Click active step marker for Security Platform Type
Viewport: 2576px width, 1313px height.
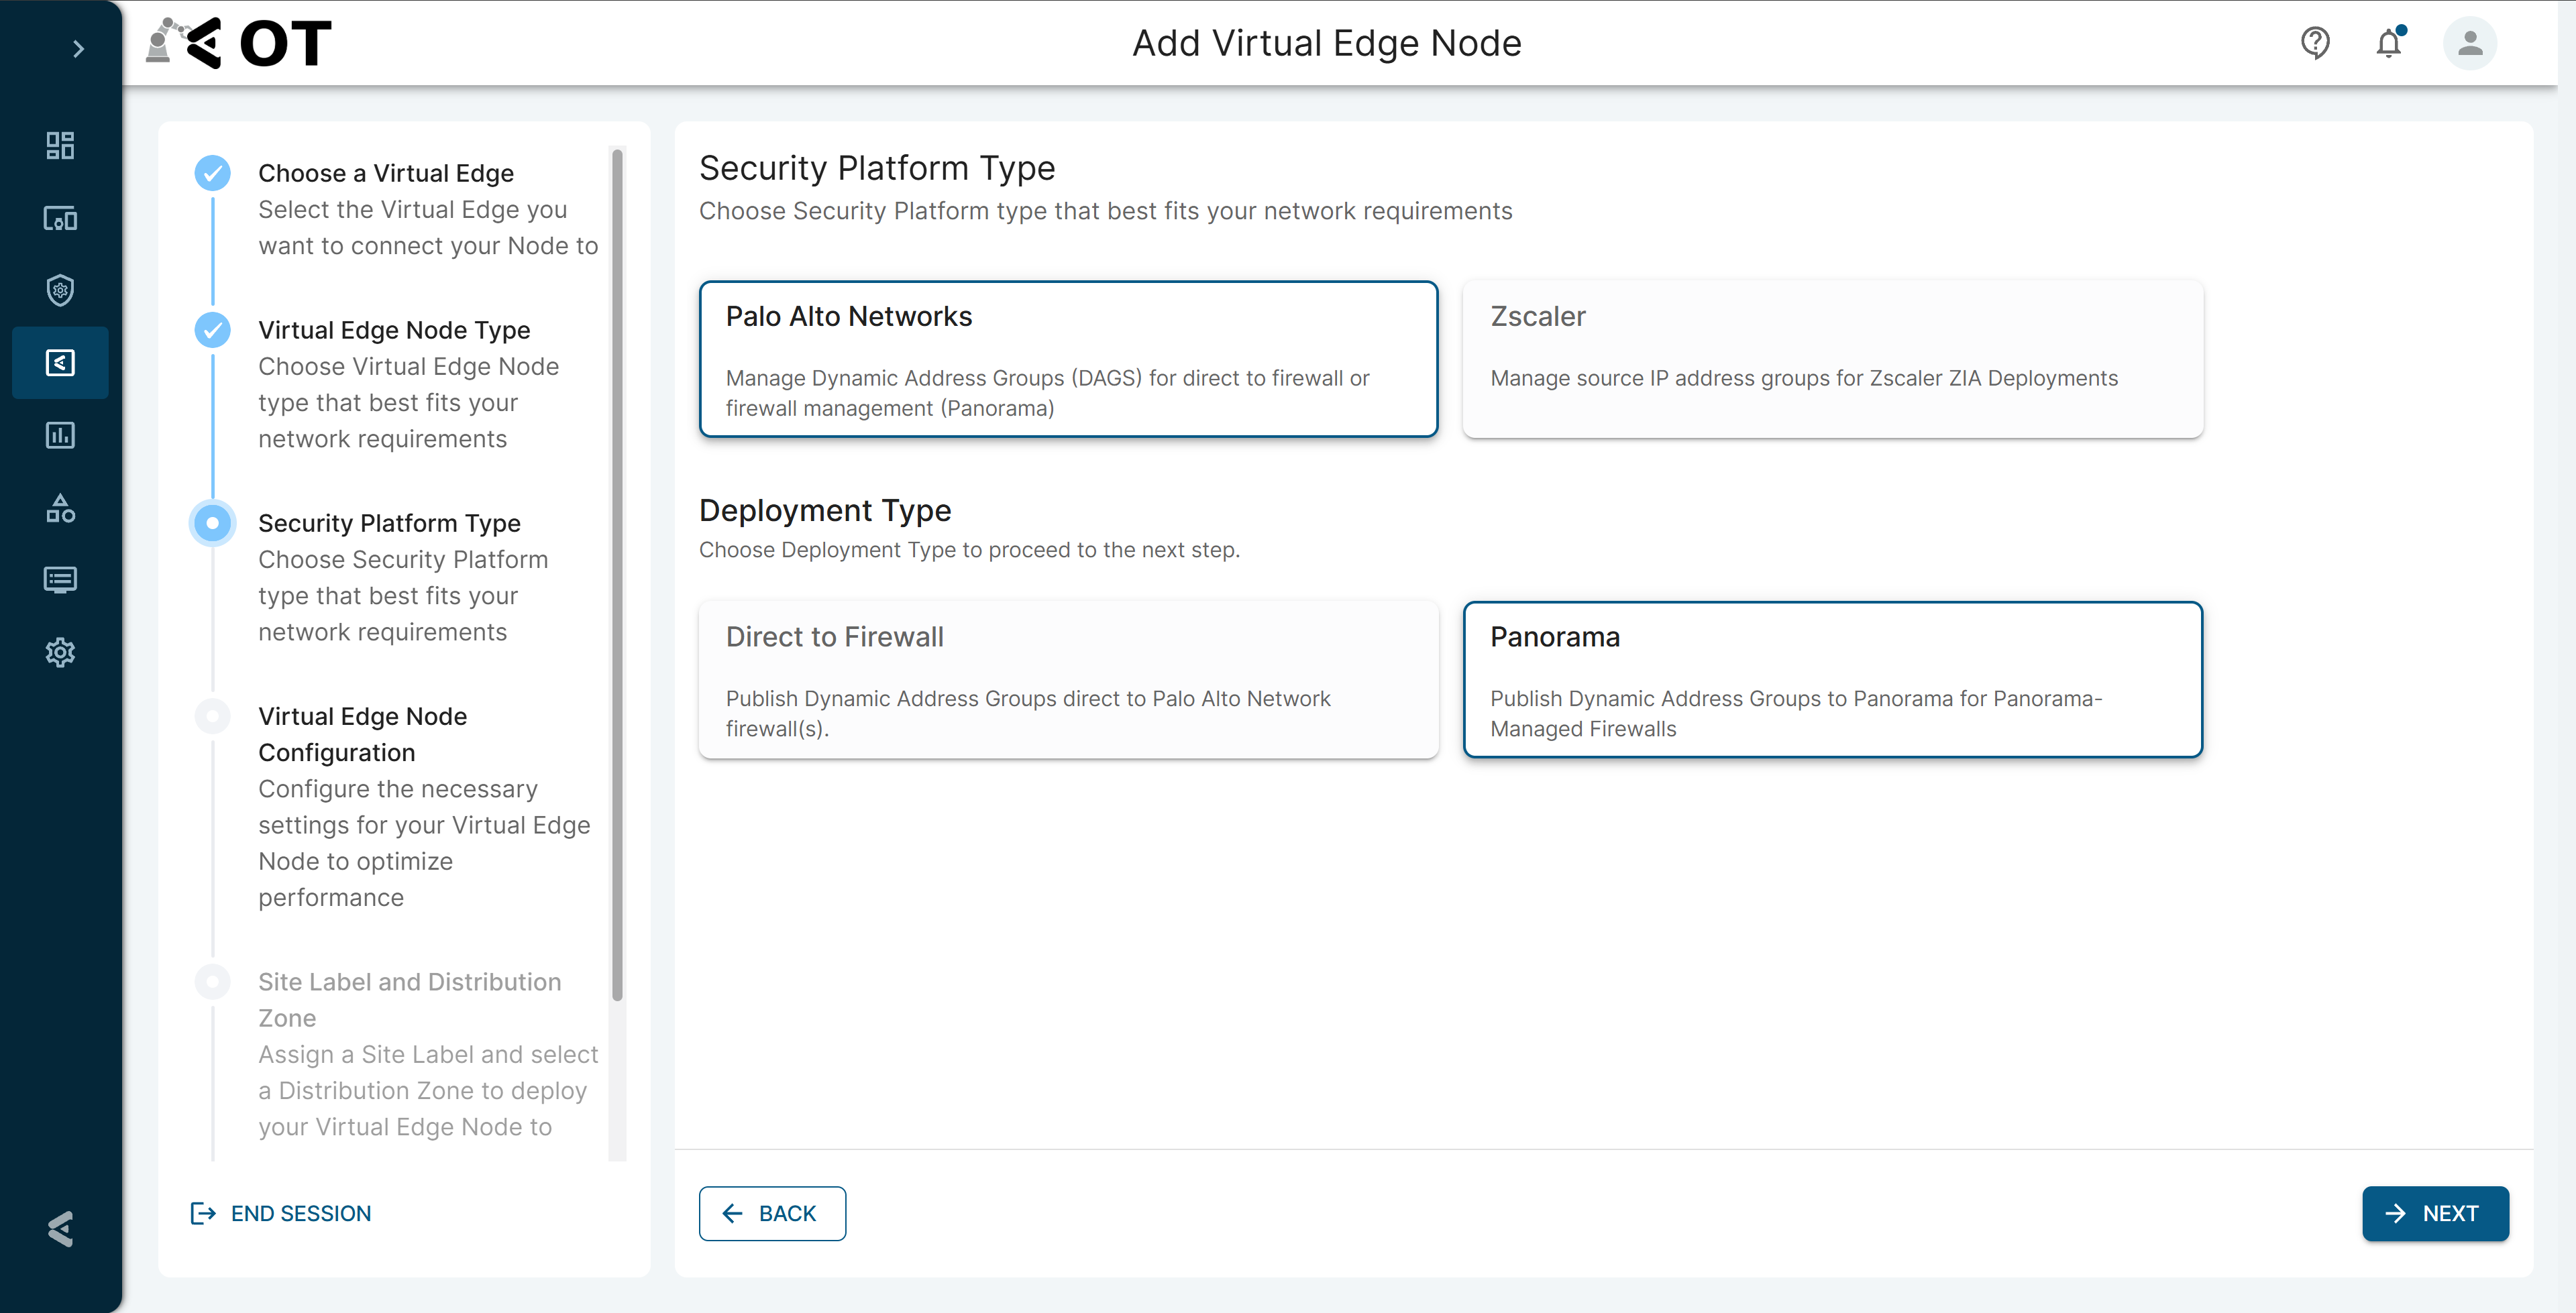212,523
